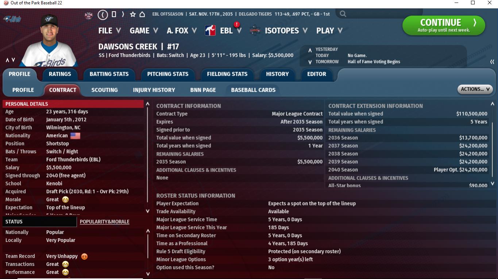Open the GAME menu
This screenshot has width=498, height=279.
[x=144, y=31]
